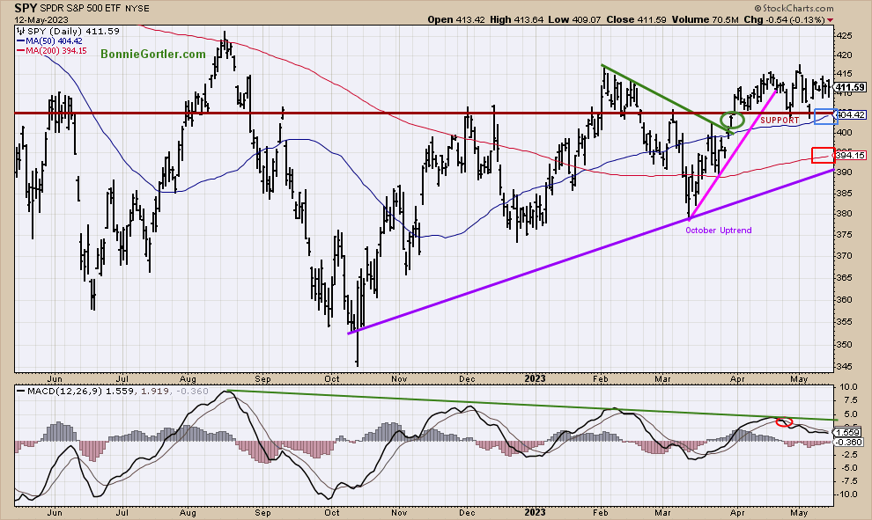
Task: Click Jul on the price panel time axis
Action: click(x=122, y=379)
